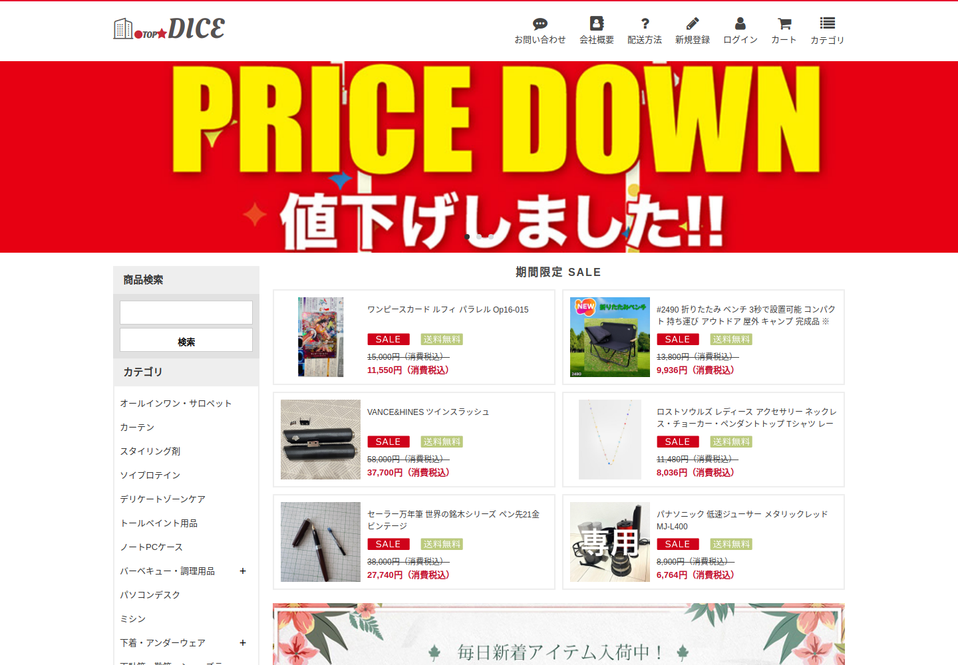The height and width of the screenshot is (665, 958).
Task: Open the オールインワン・サロペット category
Action: pyautogui.click(x=176, y=404)
